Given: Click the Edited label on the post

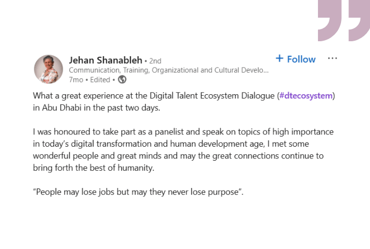Looking at the screenshot, I should click(100, 80).
